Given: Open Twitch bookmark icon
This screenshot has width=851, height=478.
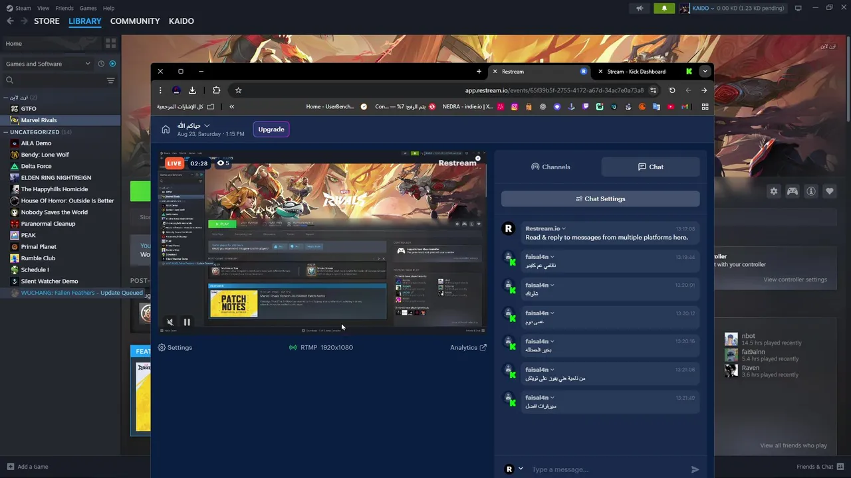Looking at the screenshot, I should (x=586, y=106).
